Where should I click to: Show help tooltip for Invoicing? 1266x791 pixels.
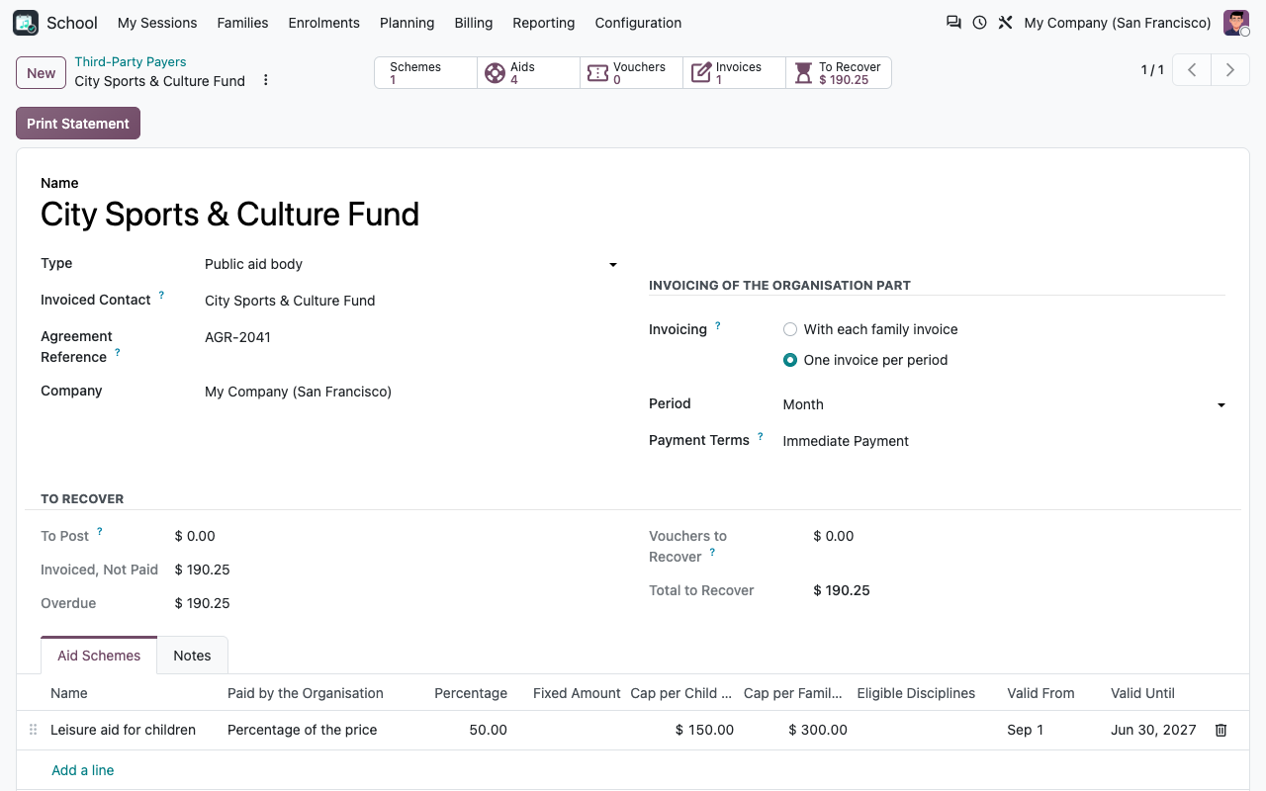[718, 325]
